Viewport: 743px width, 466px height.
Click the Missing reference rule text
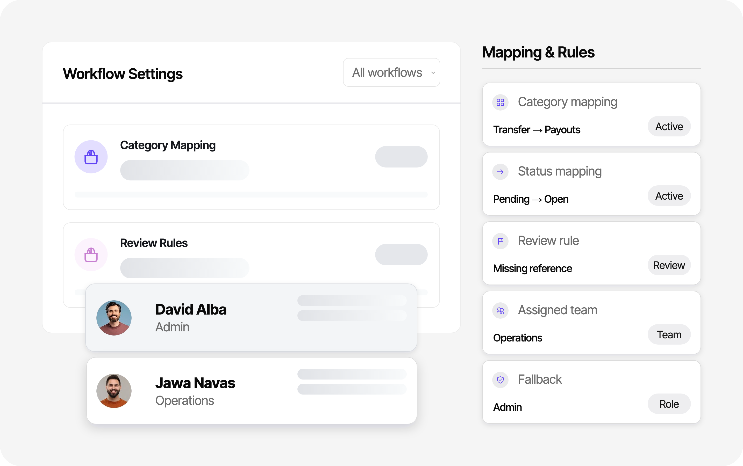pyautogui.click(x=532, y=268)
